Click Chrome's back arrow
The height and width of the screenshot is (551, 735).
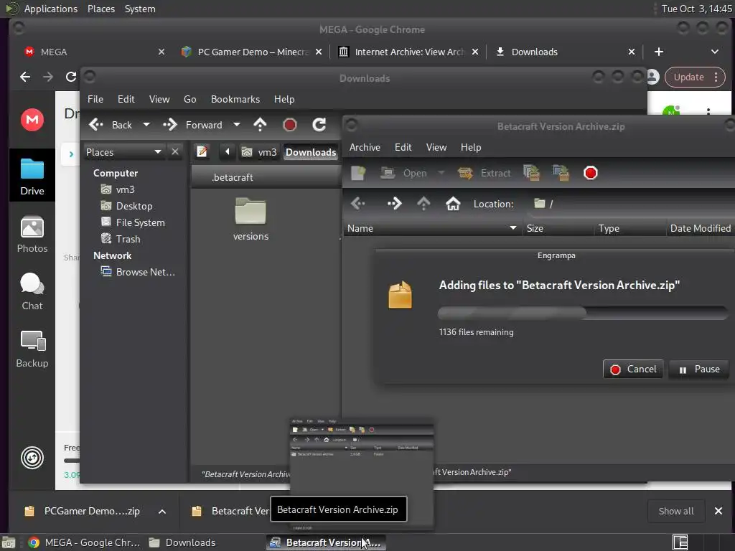pyautogui.click(x=25, y=77)
